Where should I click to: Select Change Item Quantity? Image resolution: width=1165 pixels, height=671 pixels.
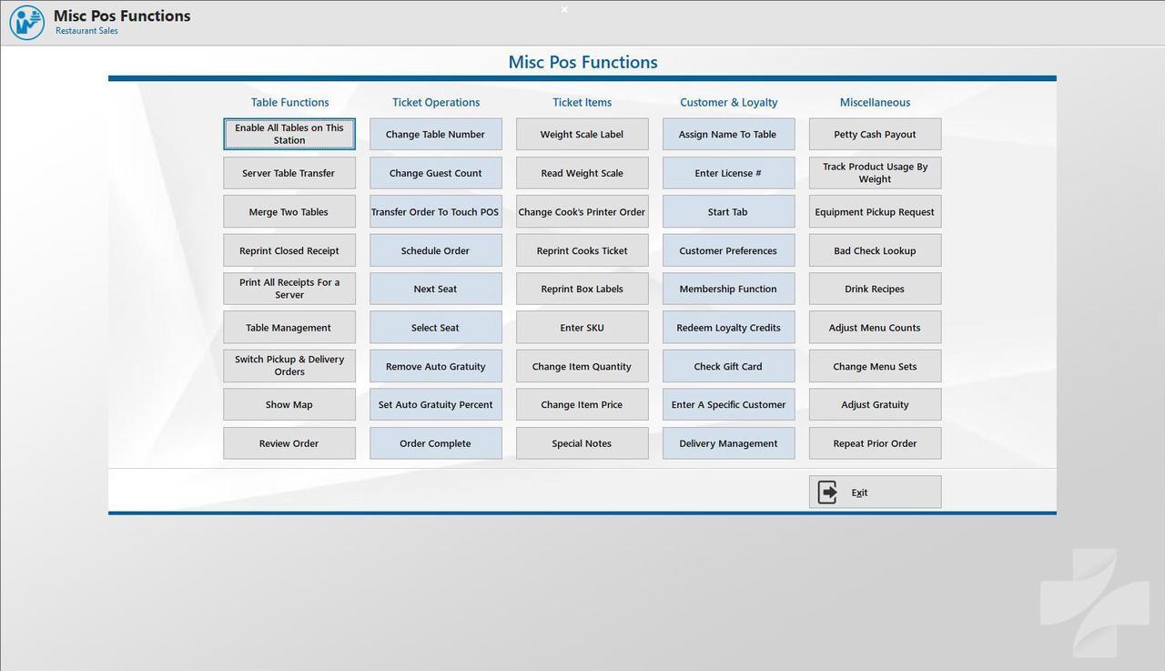pyautogui.click(x=582, y=366)
